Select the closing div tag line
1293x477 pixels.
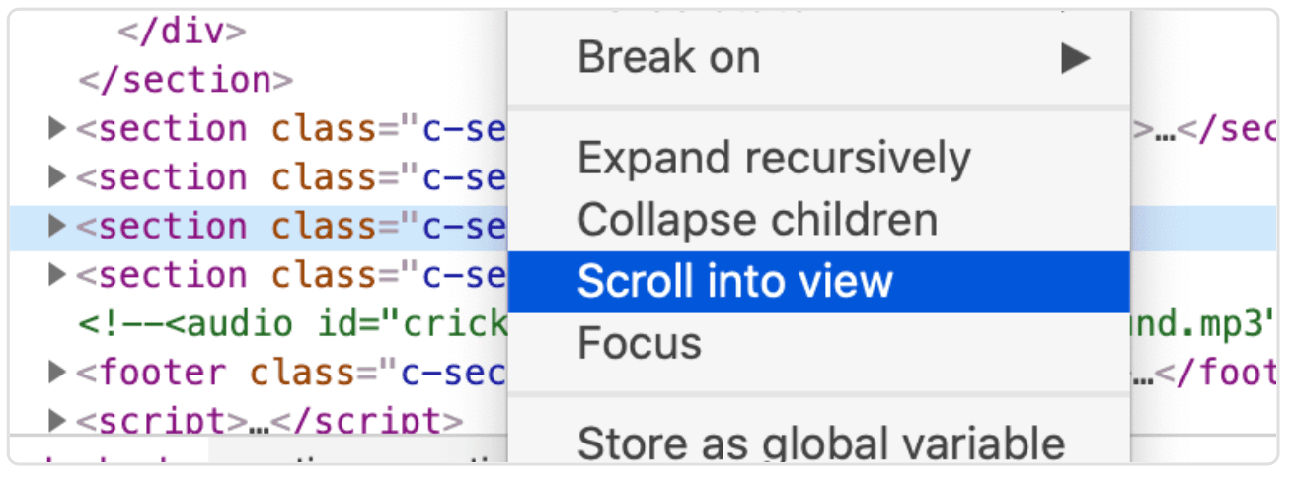click(182, 32)
